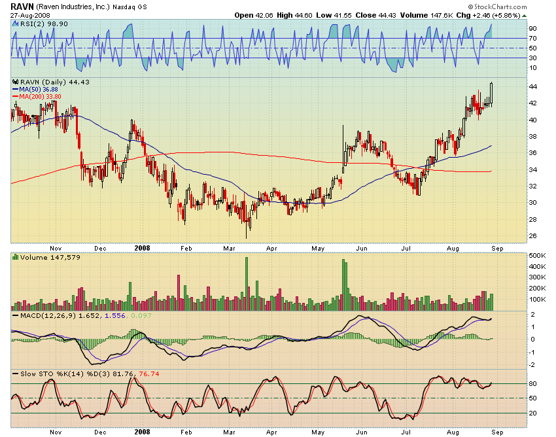The image size is (556, 437).
Task: Click the '26' price axis label
Action: tap(533, 236)
